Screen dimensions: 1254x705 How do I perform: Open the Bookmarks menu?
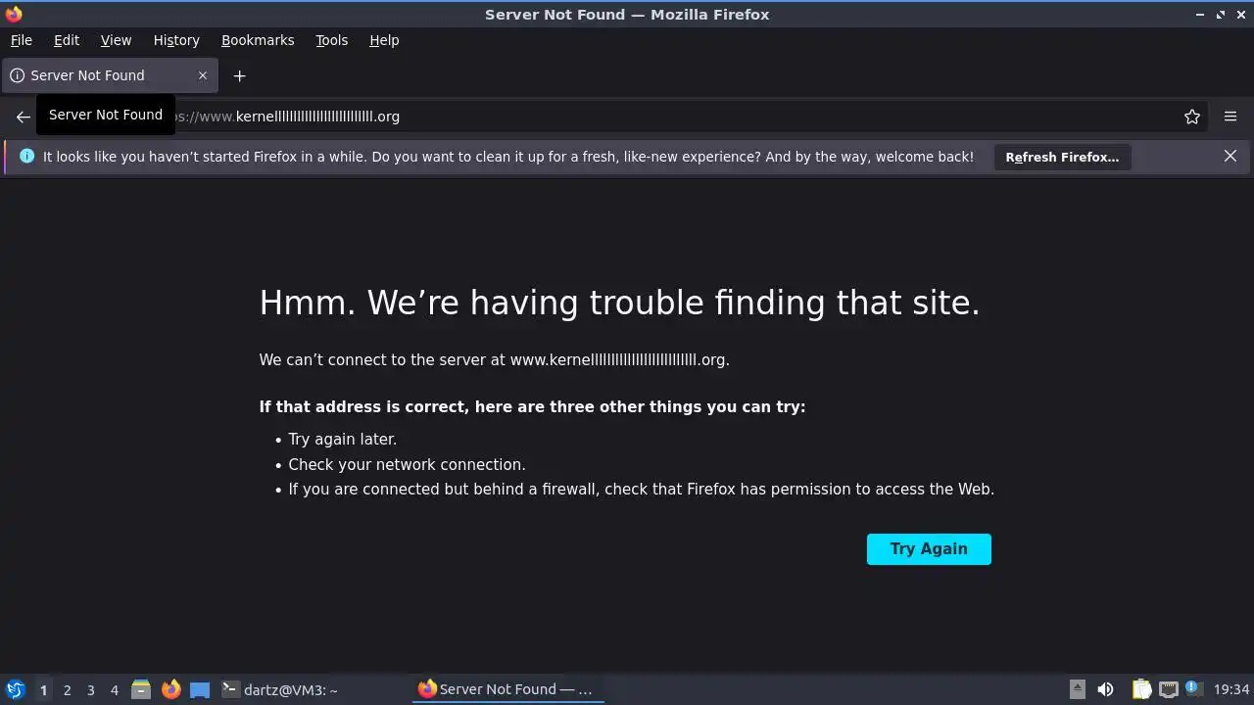pyautogui.click(x=258, y=40)
